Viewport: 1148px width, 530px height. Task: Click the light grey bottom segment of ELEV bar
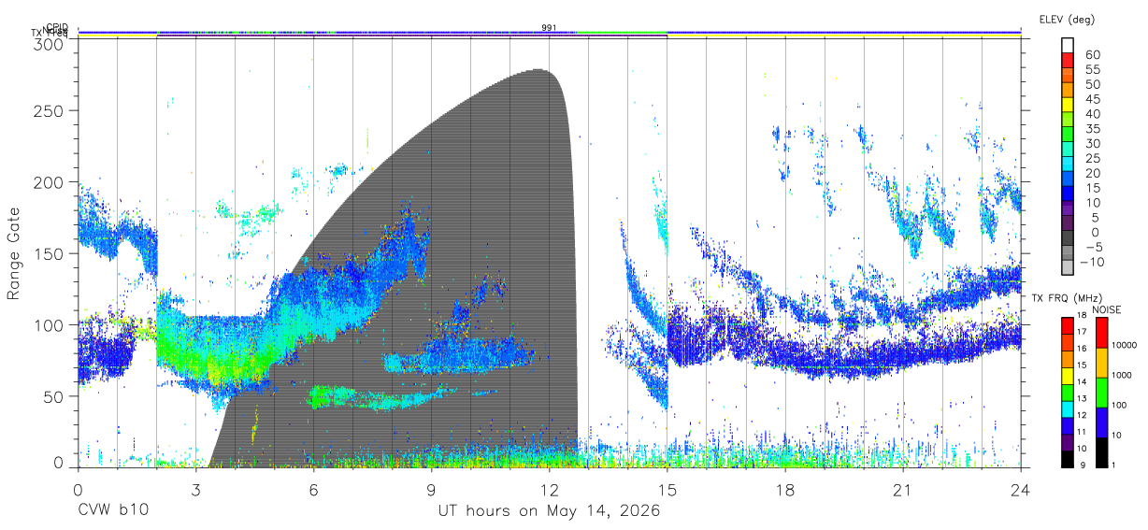pyautogui.click(x=1068, y=267)
